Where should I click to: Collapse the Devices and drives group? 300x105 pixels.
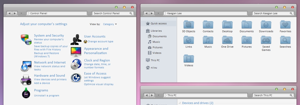(x=179, y=103)
